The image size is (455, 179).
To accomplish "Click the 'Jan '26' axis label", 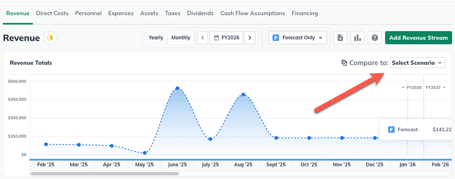I will click(408, 165).
